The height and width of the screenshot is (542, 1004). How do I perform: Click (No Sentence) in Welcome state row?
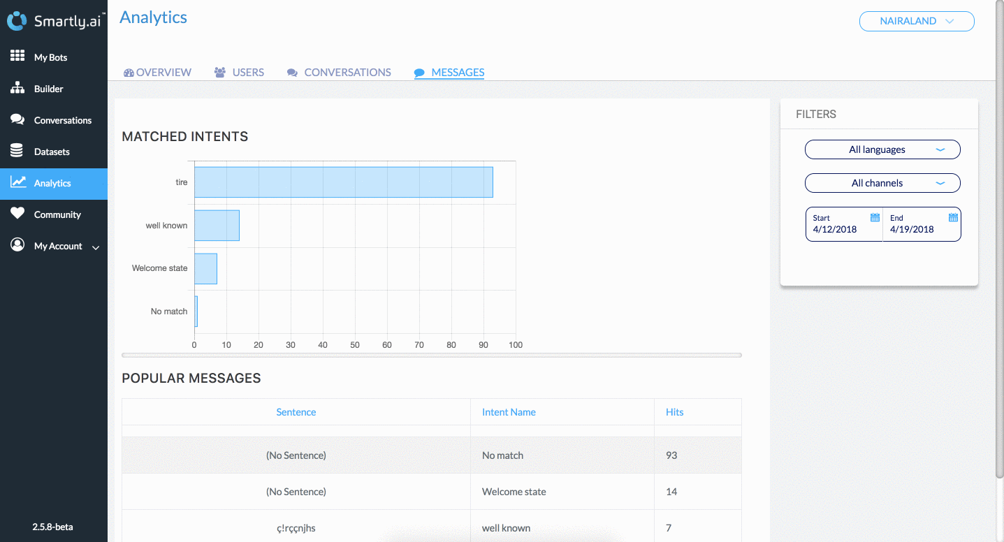296,492
